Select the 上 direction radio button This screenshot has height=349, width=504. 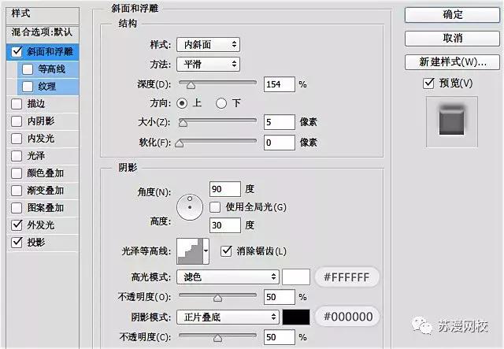[182, 103]
